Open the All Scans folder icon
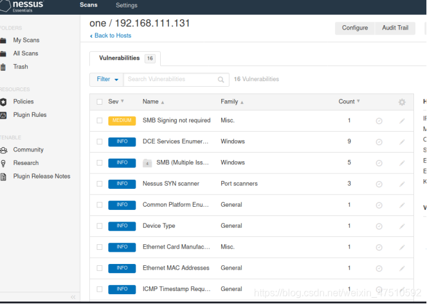 (x=3, y=54)
